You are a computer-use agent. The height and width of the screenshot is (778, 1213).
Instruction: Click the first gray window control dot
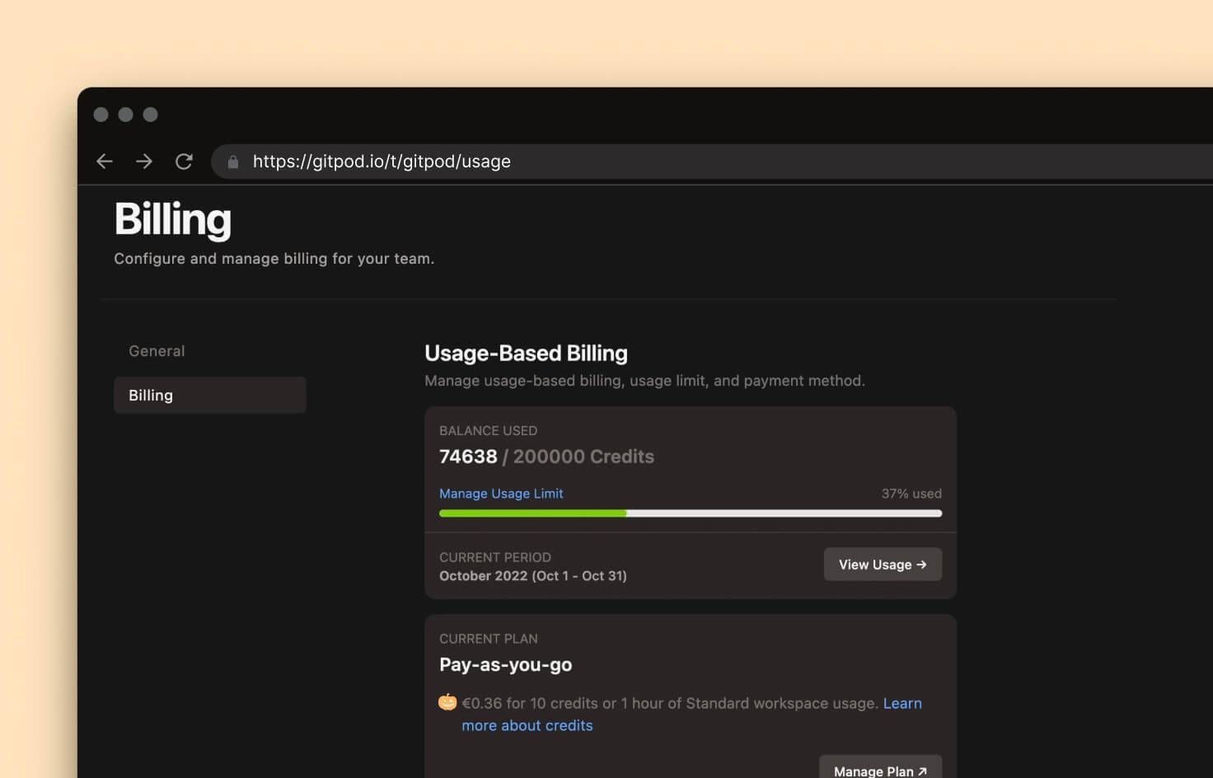[x=101, y=115]
